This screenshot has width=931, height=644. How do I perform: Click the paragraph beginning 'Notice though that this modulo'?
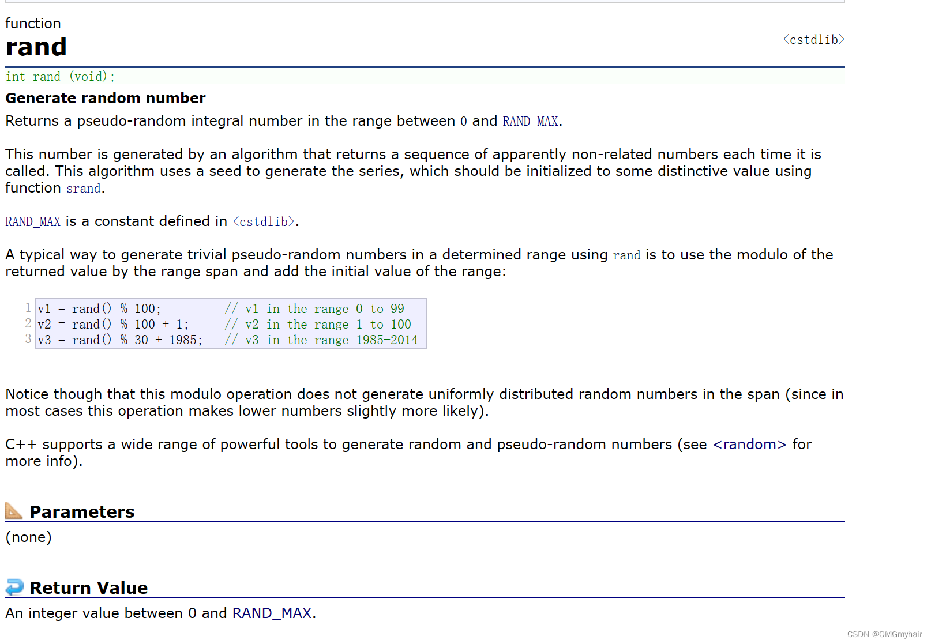click(425, 402)
